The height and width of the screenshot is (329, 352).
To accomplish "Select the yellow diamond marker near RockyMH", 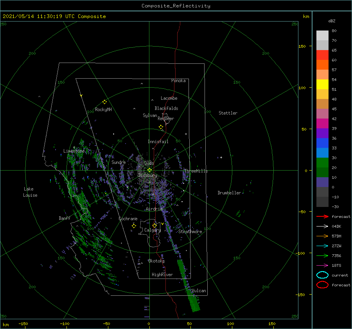I will pyautogui.click(x=104, y=102).
